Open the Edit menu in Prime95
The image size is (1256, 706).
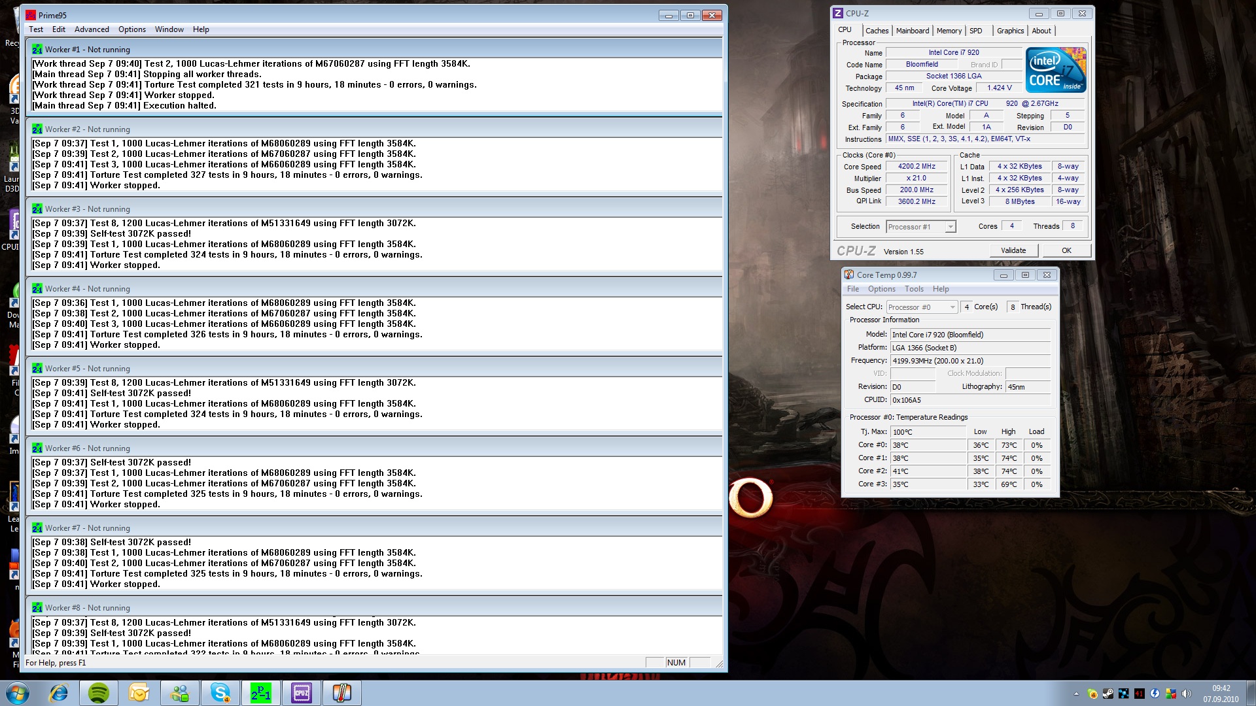59,29
